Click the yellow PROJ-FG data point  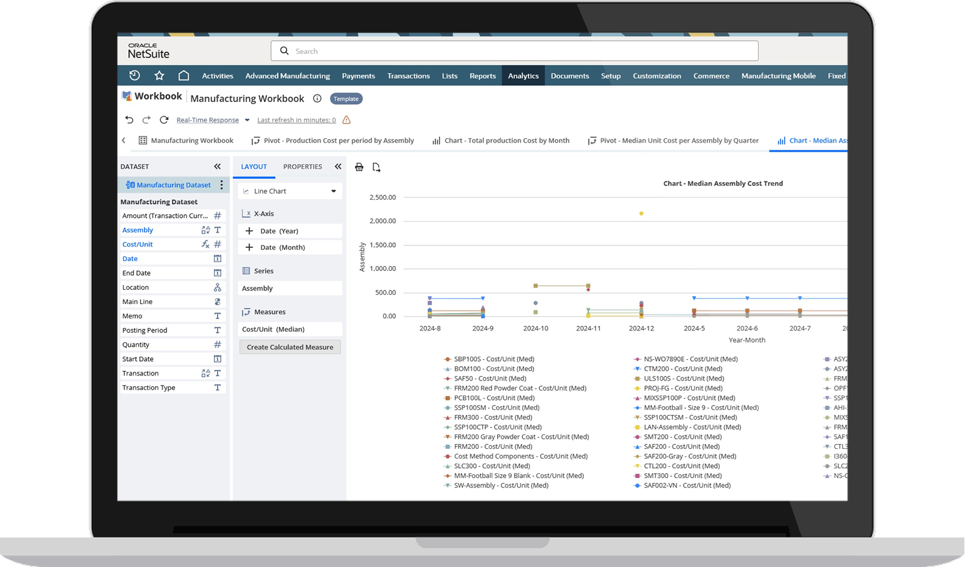(641, 213)
